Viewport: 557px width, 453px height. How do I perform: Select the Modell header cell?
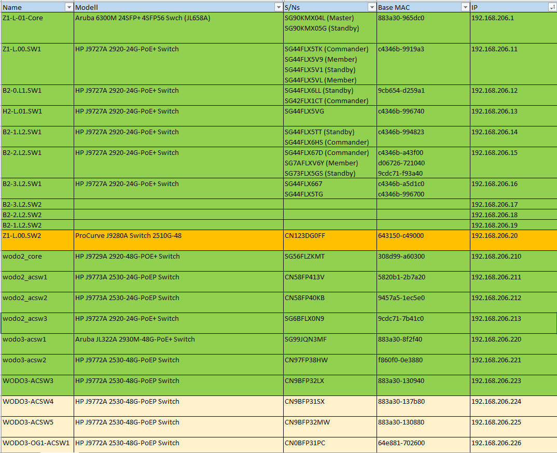[x=178, y=7]
